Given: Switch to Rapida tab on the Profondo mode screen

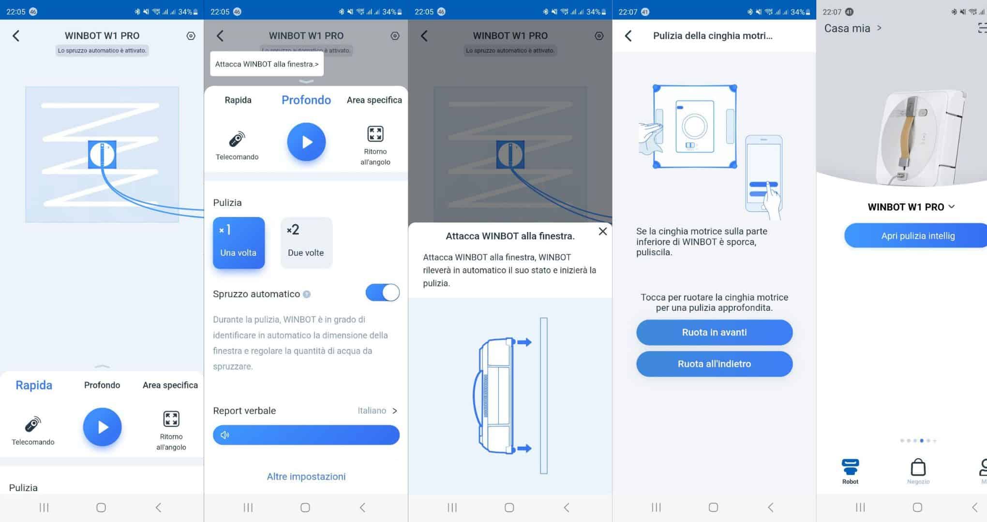Looking at the screenshot, I should coord(238,100).
